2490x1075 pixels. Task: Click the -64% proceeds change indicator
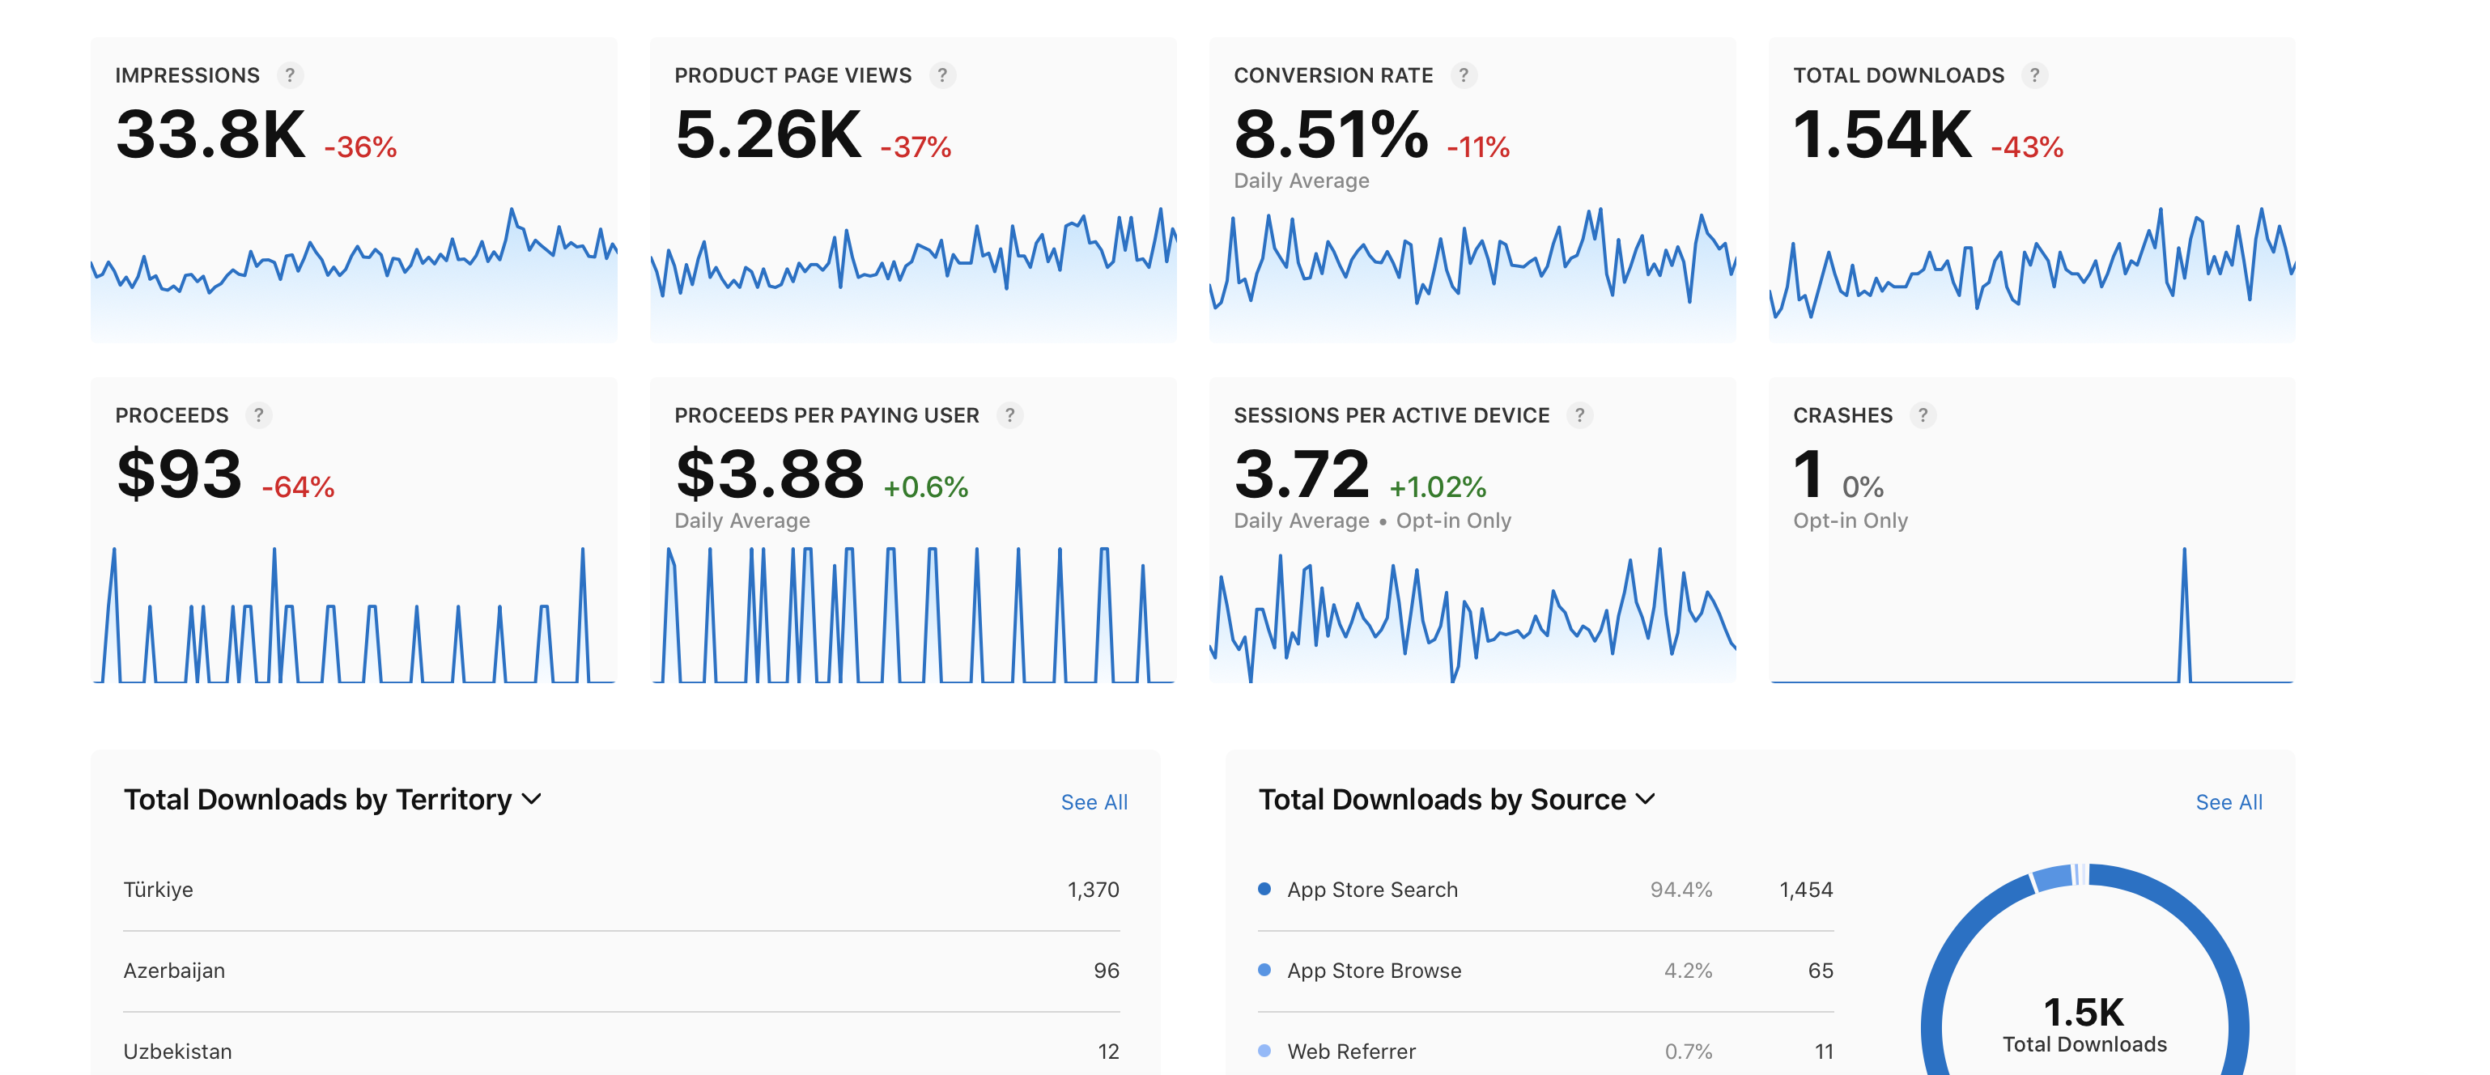(x=298, y=487)
